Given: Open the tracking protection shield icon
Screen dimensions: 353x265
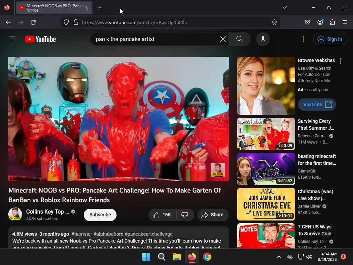Looking at the screenshot, I should (66, 22).
